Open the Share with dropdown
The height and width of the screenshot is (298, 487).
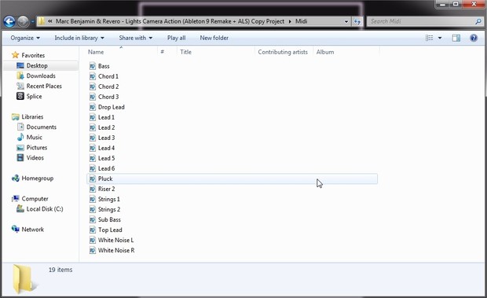point(135,38)
